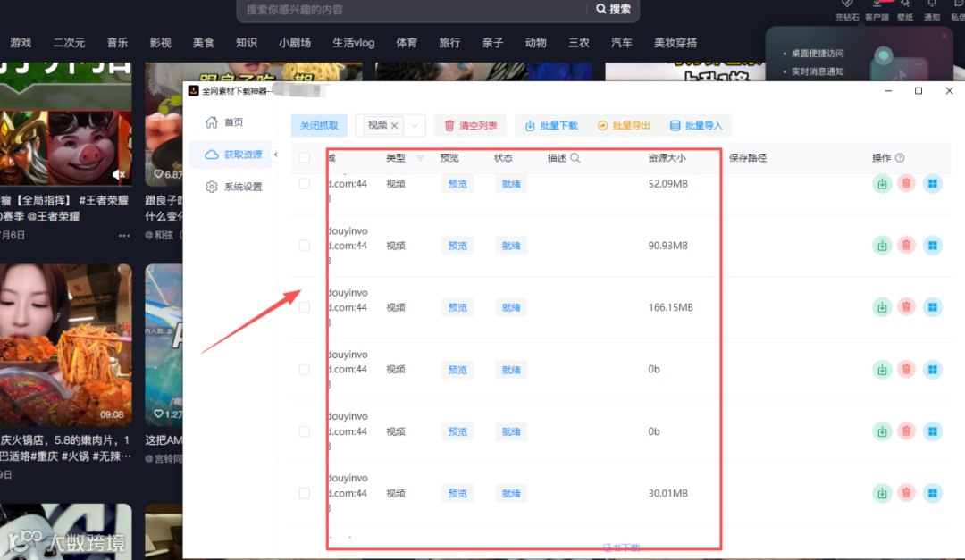Open the 王者荣耀 video thumbnail
965x560 pixels.
(66, 123)
